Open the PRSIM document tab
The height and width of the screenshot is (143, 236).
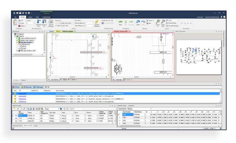click(x=58, y=31)
